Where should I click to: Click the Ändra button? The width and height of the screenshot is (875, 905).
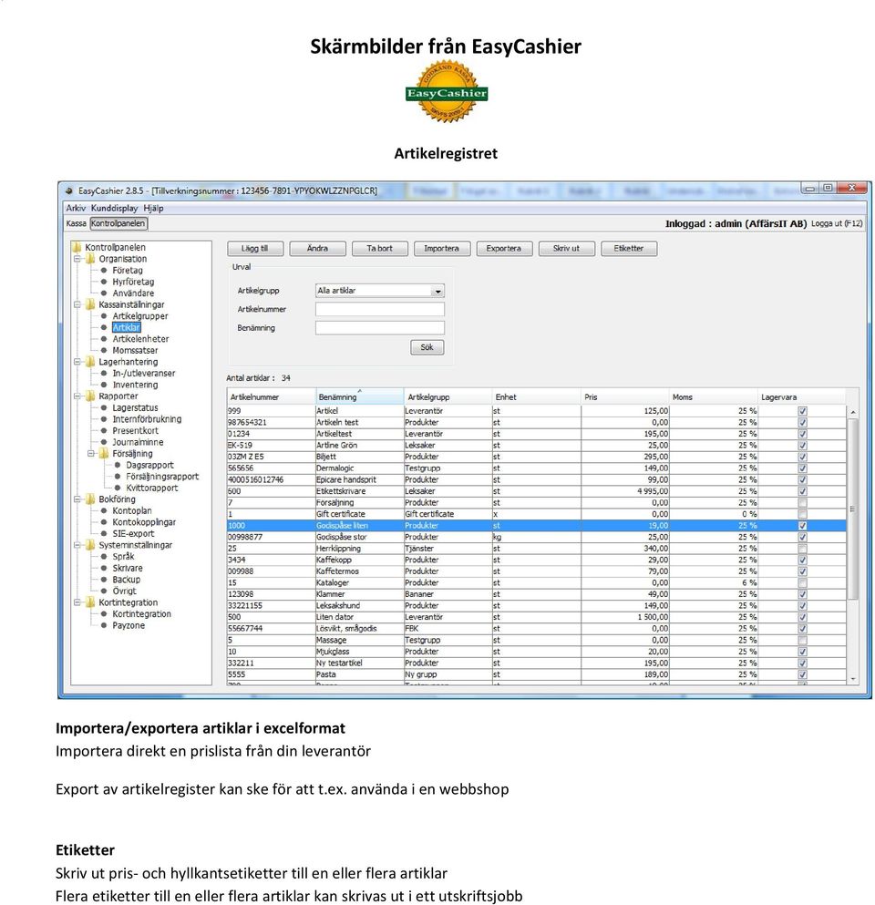(317, 249)
